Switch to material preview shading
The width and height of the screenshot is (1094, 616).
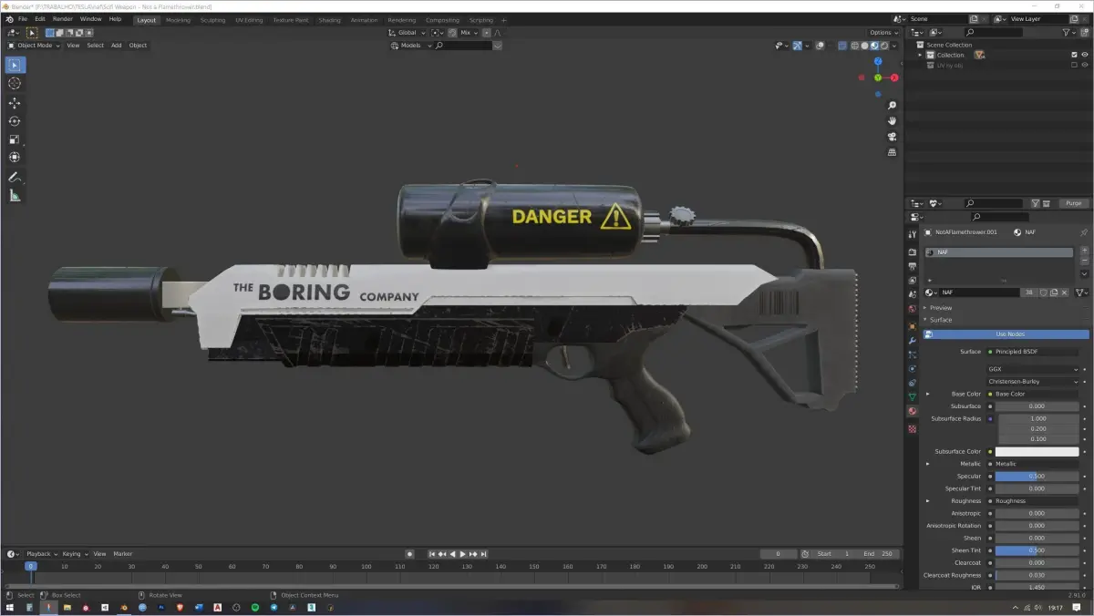[x=874, y=45]
